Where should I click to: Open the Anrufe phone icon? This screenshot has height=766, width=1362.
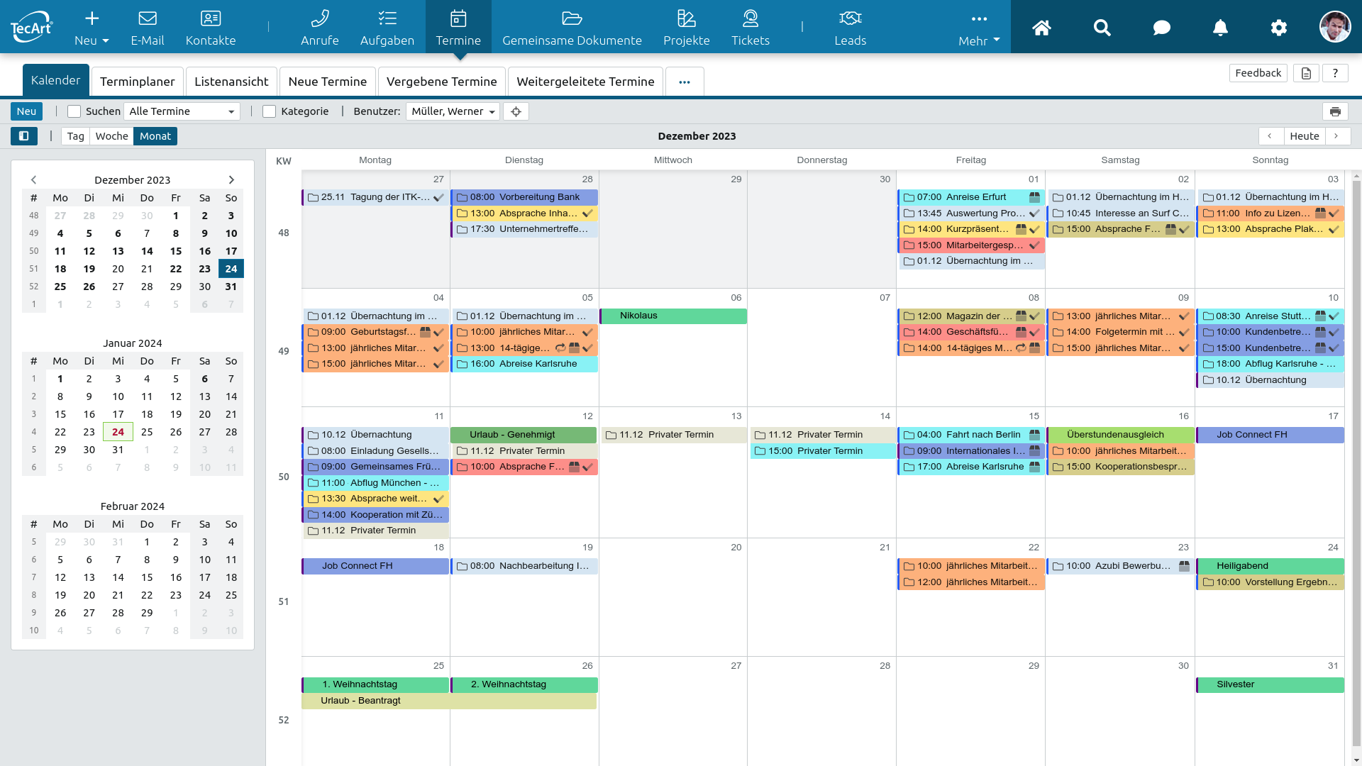pos(319,18)
